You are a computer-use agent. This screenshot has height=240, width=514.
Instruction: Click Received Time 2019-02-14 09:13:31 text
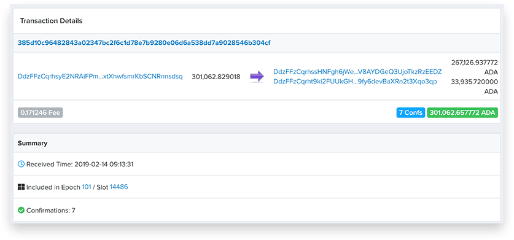pos(80,165)
